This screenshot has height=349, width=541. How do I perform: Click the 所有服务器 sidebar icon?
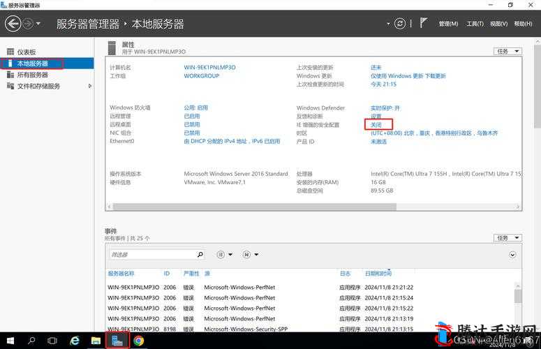click(10, 75)
